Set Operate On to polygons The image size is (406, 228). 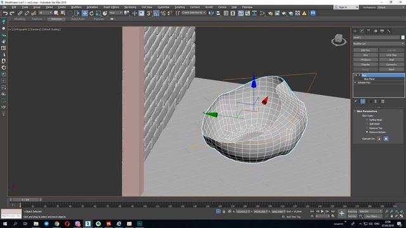[x=386, y=139]
